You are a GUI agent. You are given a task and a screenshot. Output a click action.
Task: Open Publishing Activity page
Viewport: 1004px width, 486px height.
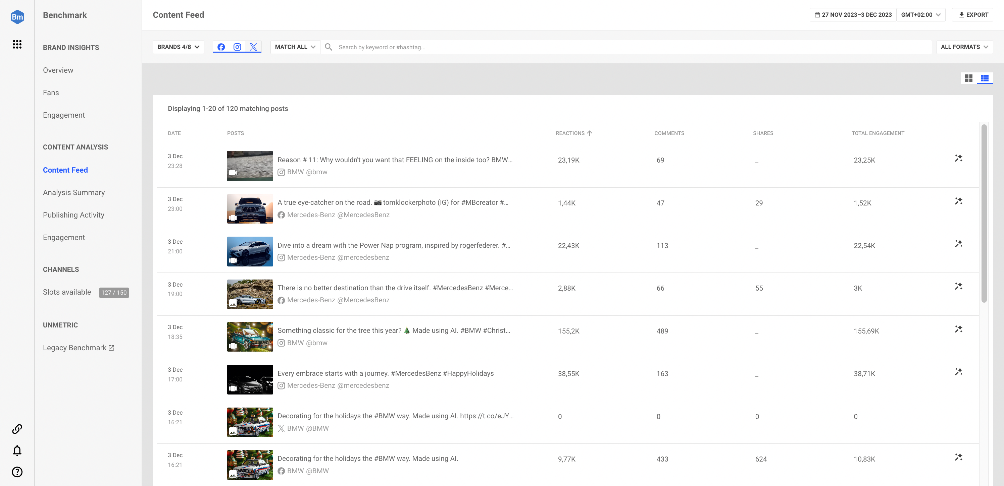point(73,215)
